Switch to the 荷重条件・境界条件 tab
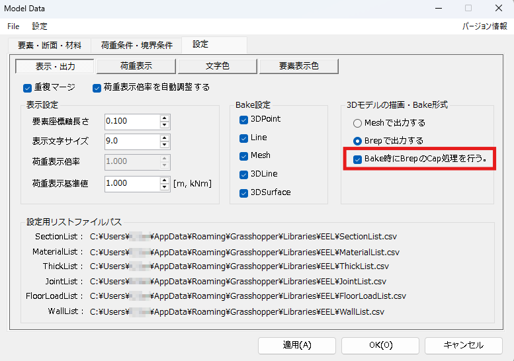The width and height of the screenshot is (514, 361). pyautogui.click(x=137, y=46)
